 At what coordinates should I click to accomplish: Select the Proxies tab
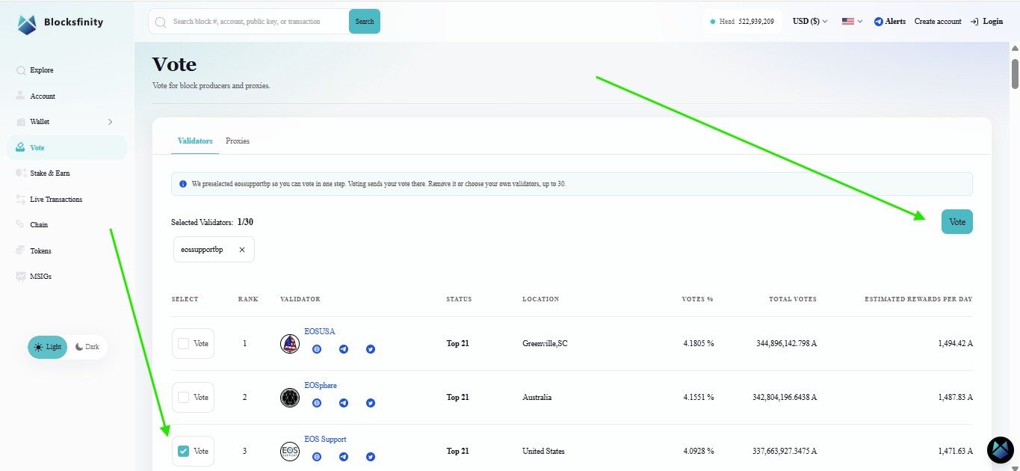(238, 141)
